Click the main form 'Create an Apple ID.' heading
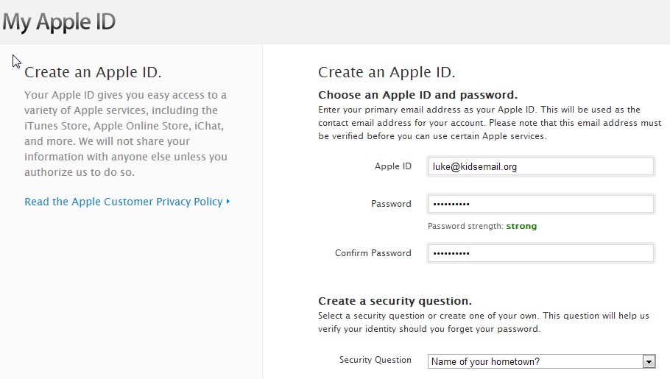 [x=387, y=72]
